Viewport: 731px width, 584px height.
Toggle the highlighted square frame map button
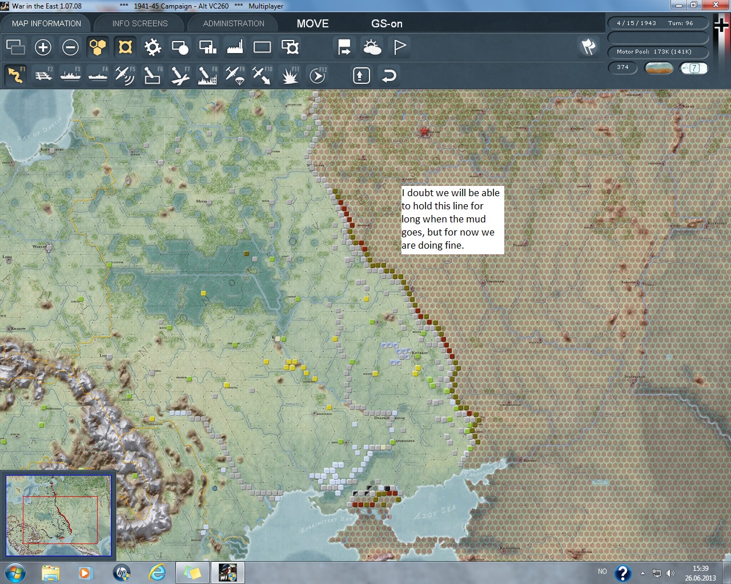point(125,47)
